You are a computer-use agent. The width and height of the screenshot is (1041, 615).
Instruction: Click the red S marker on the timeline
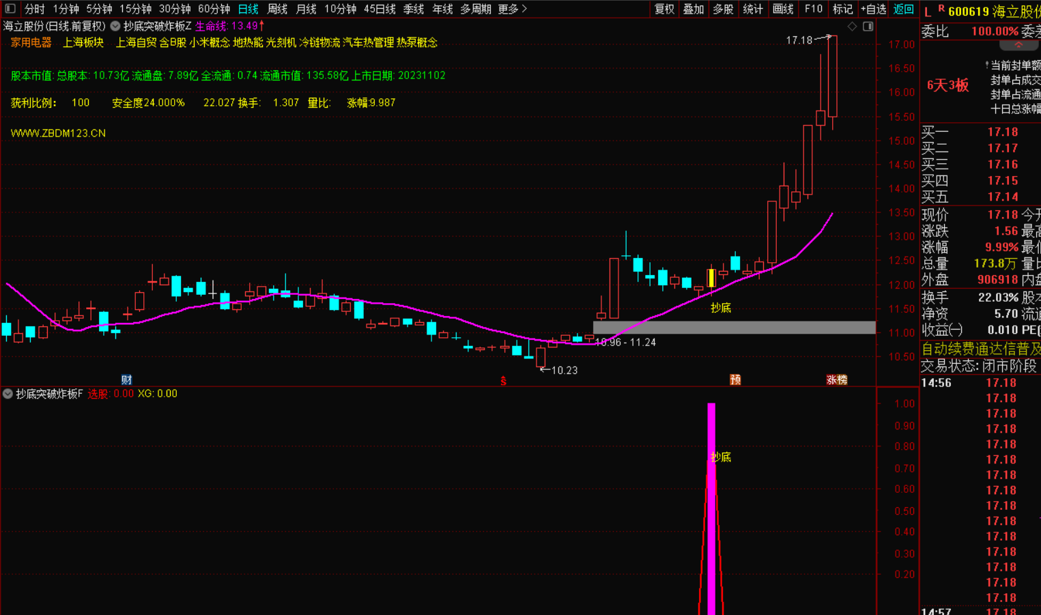click(x=503, y=381)
